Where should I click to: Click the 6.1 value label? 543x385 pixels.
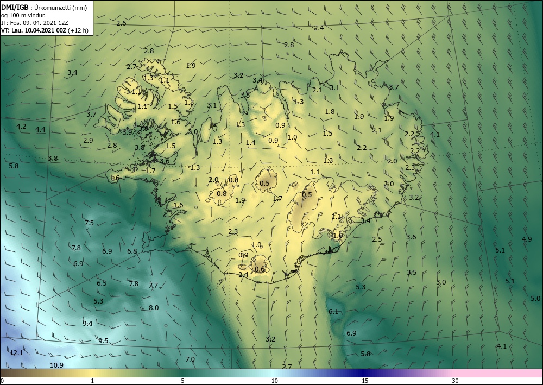tap(333, 312)
